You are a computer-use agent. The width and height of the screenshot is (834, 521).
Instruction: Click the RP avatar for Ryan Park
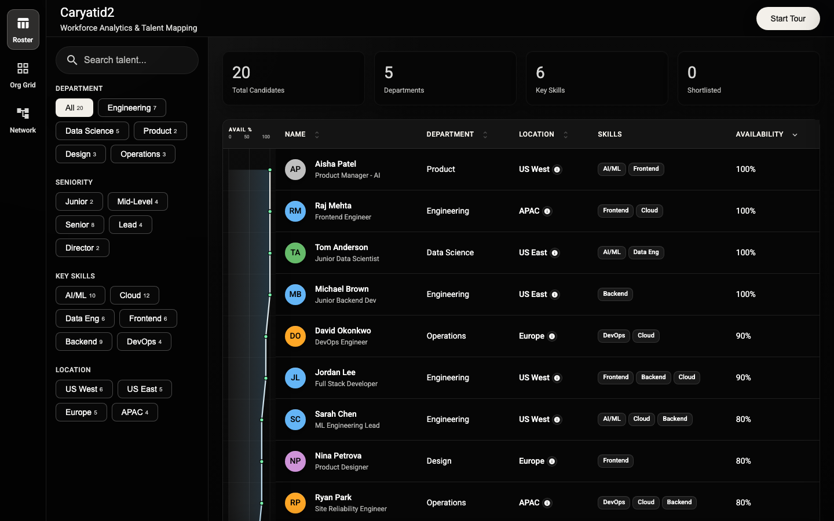295,503
